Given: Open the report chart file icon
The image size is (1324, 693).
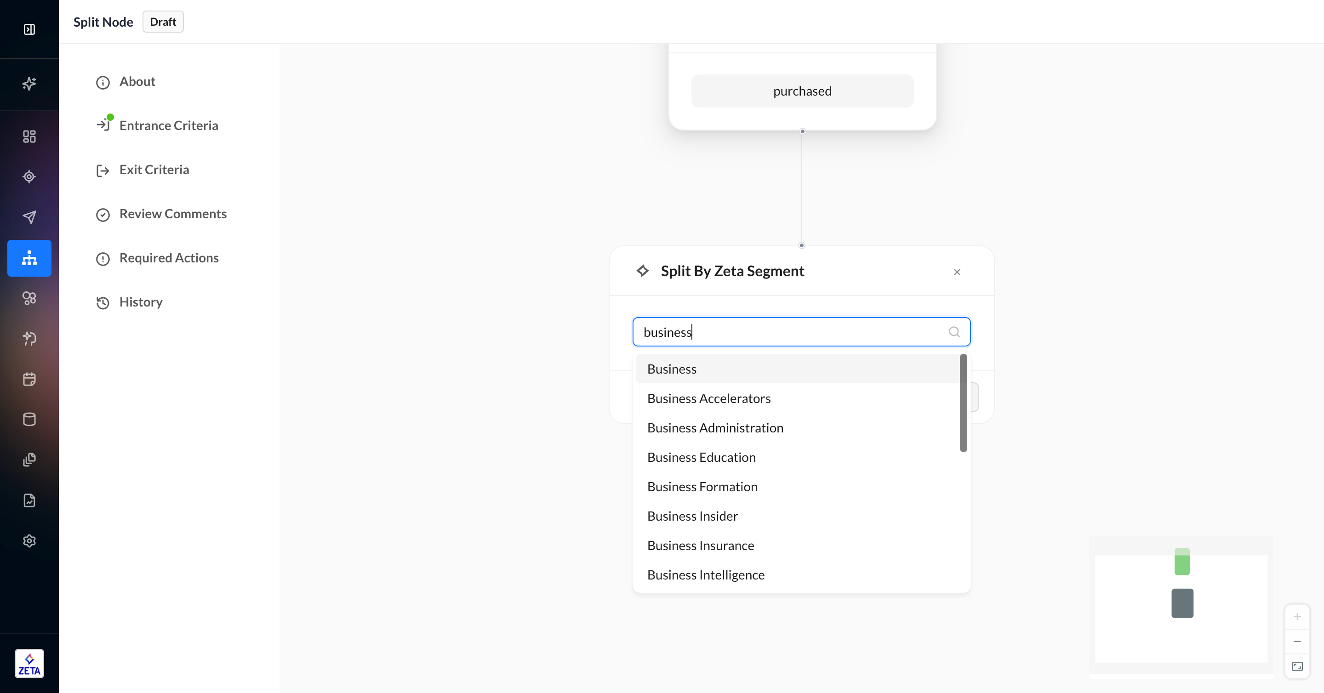Looking at the screenshot, I should [29, 500].
